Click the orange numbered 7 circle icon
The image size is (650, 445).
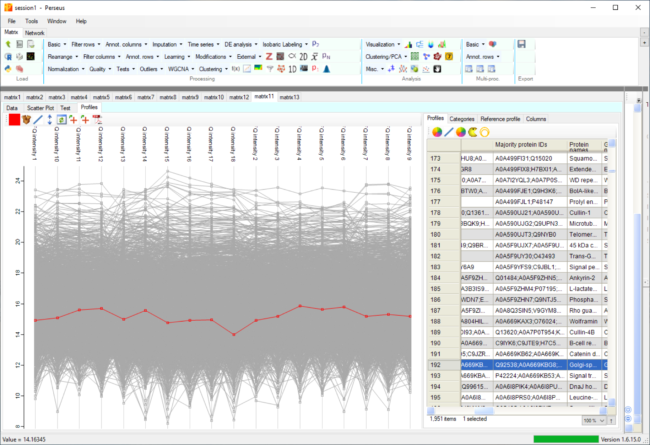pyautogui.click(x=449, y=57)
